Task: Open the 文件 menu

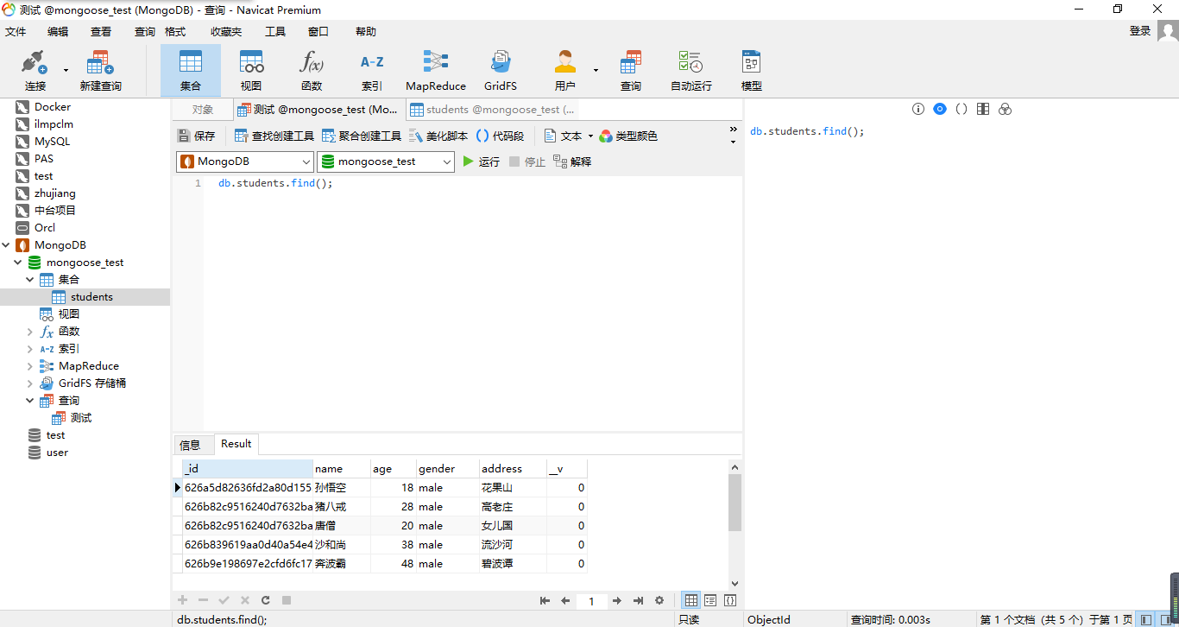Action: point(16,31)
